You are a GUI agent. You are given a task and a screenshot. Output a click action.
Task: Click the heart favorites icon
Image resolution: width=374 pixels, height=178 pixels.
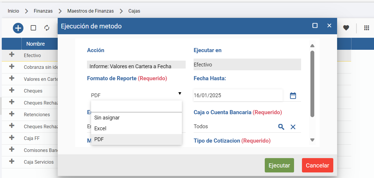(x=346, y=28)
